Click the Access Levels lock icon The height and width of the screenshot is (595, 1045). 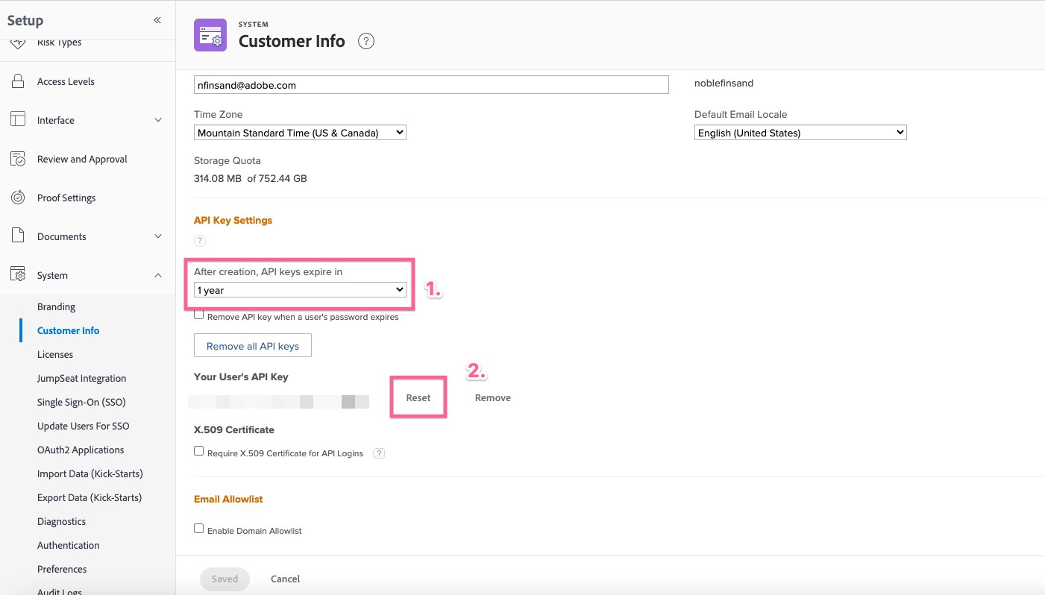[18, 81]
